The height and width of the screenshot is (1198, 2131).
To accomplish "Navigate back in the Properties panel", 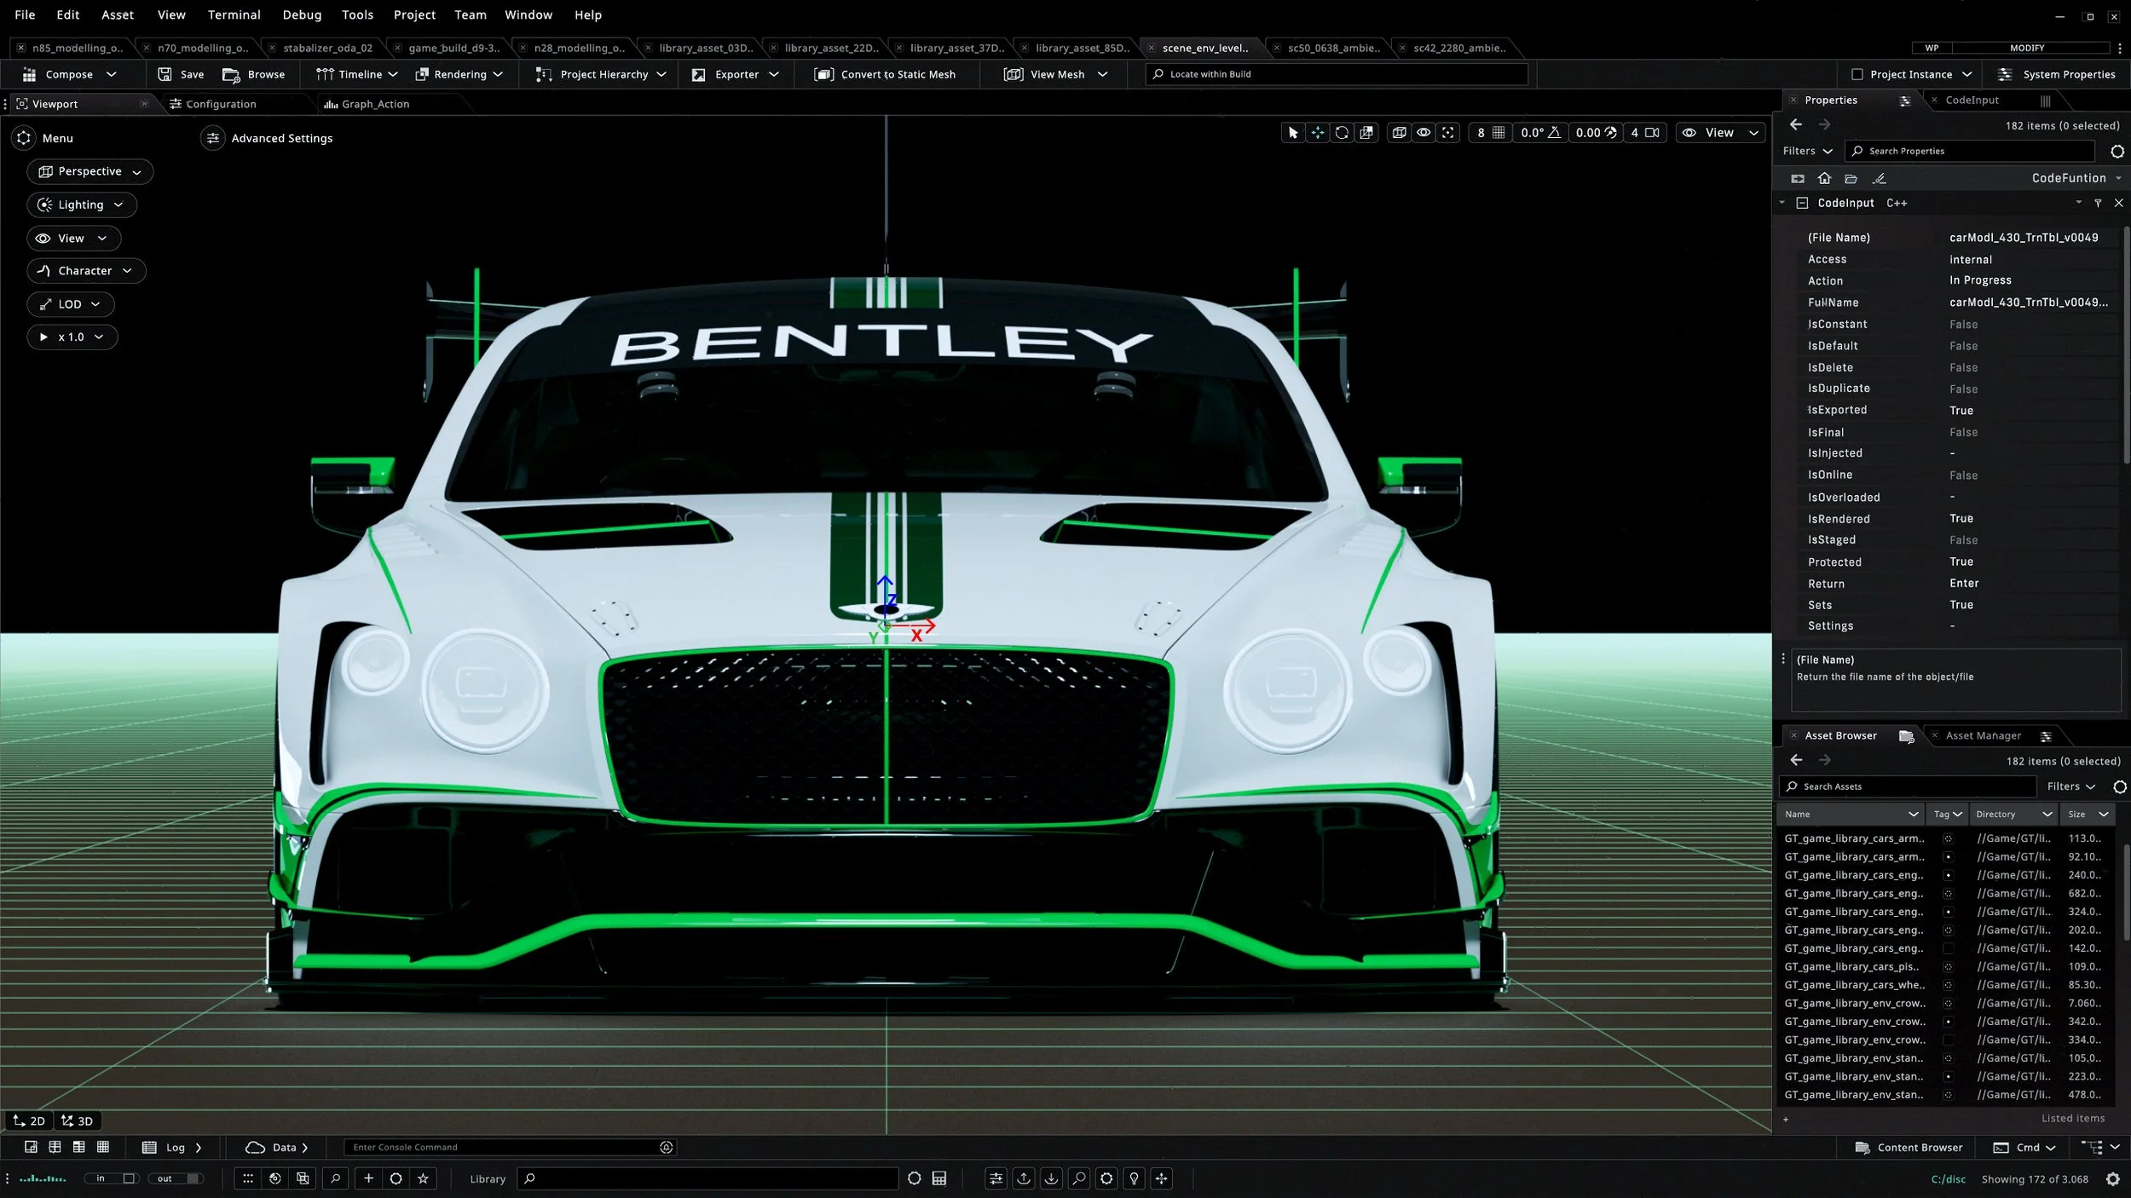I will coord(1796,124).
